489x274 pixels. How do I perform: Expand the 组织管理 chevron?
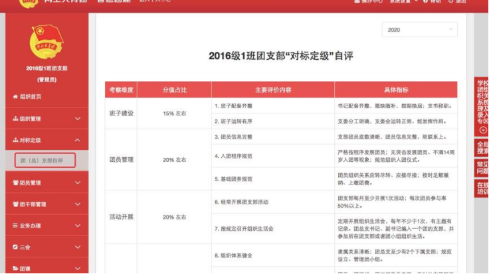click(78, 119)
